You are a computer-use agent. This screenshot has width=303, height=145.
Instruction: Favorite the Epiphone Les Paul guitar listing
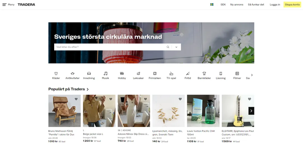[x=249, y=99]
